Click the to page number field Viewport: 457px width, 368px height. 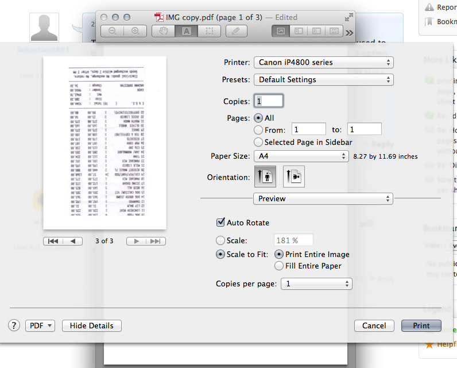(365, 129)
